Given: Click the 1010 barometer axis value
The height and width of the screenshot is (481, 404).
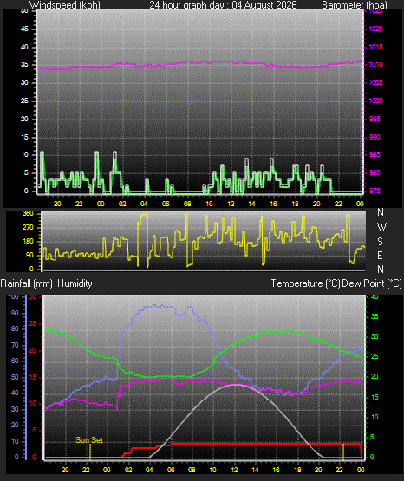Looking at the screenshot, I should (x=375, y=64).
